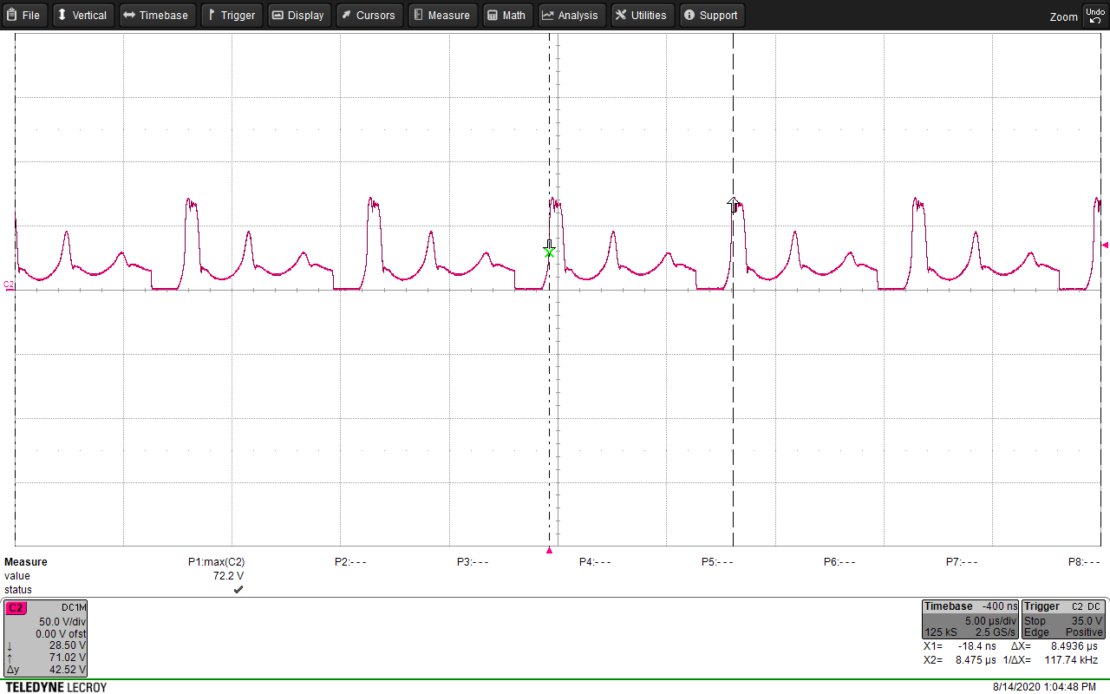Open the Analysis menu
This screenshot has width=1110, height=694.
click(571, 15)
